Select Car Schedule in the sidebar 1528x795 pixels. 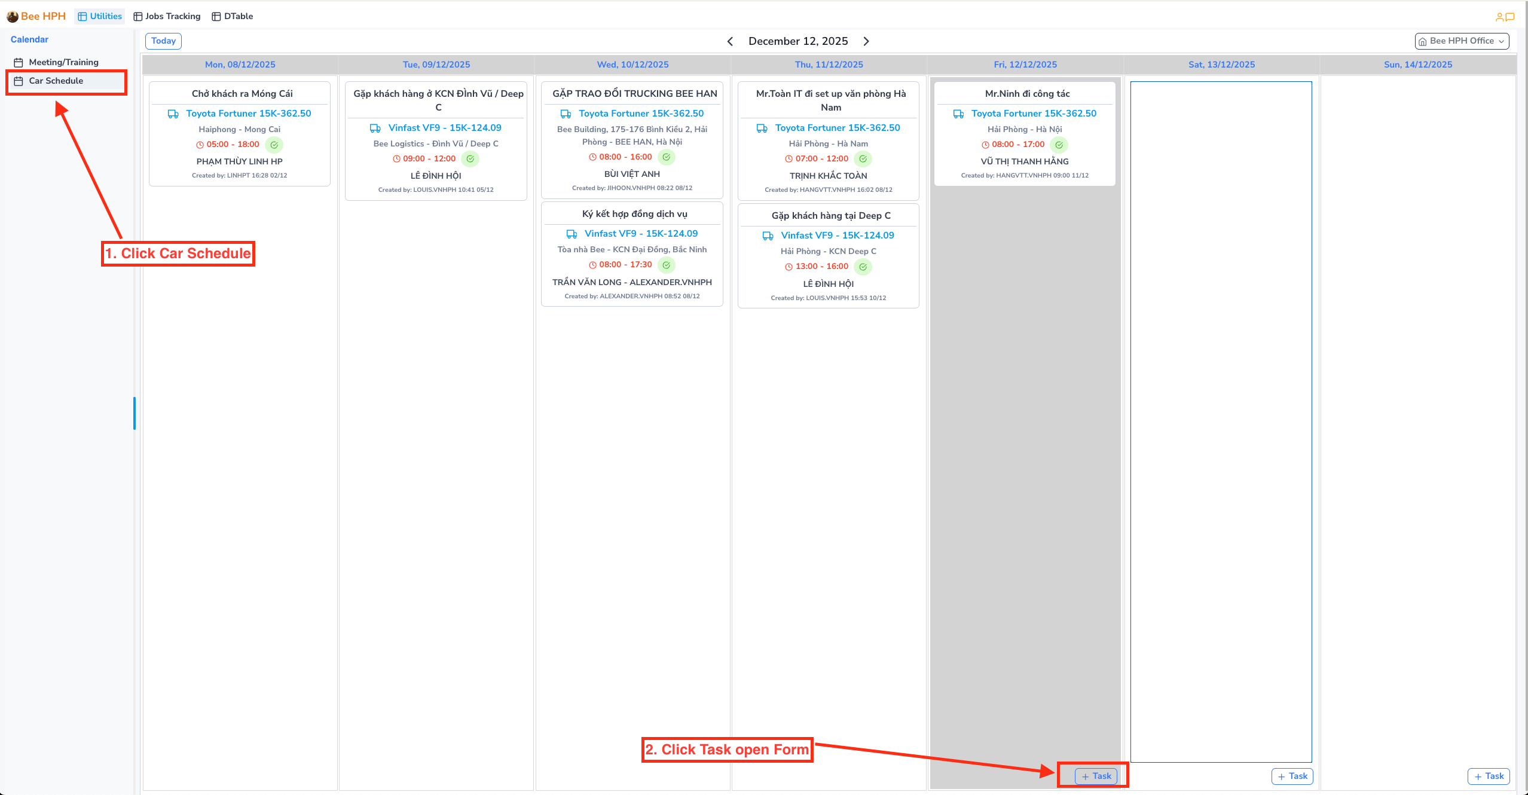pyautogui.click(x=56, y=81)
